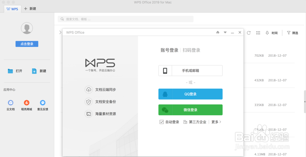Click the QQ登录 button

tap(190, 94)
